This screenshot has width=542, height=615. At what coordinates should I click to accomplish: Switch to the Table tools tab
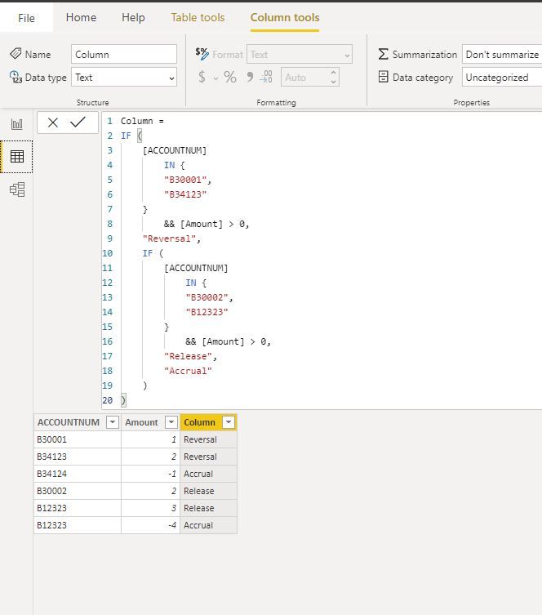tap(198, 17)
